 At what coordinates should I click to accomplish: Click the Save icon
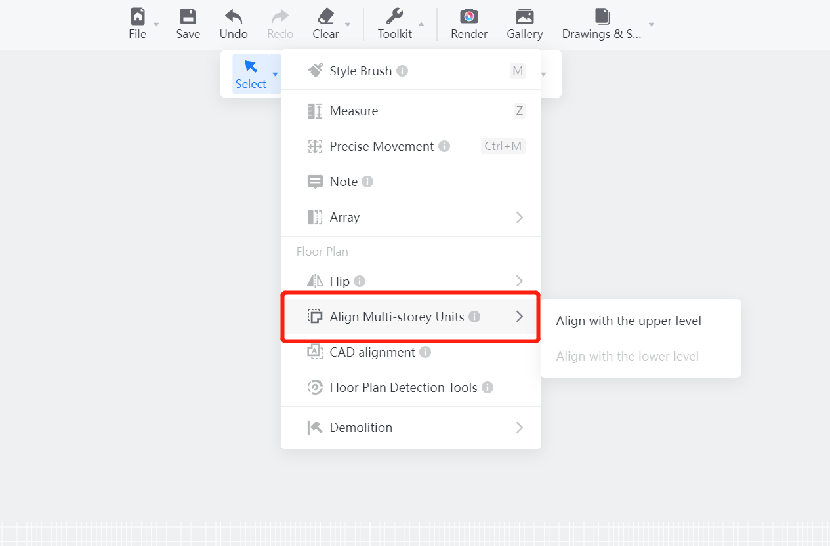[188, 16]
